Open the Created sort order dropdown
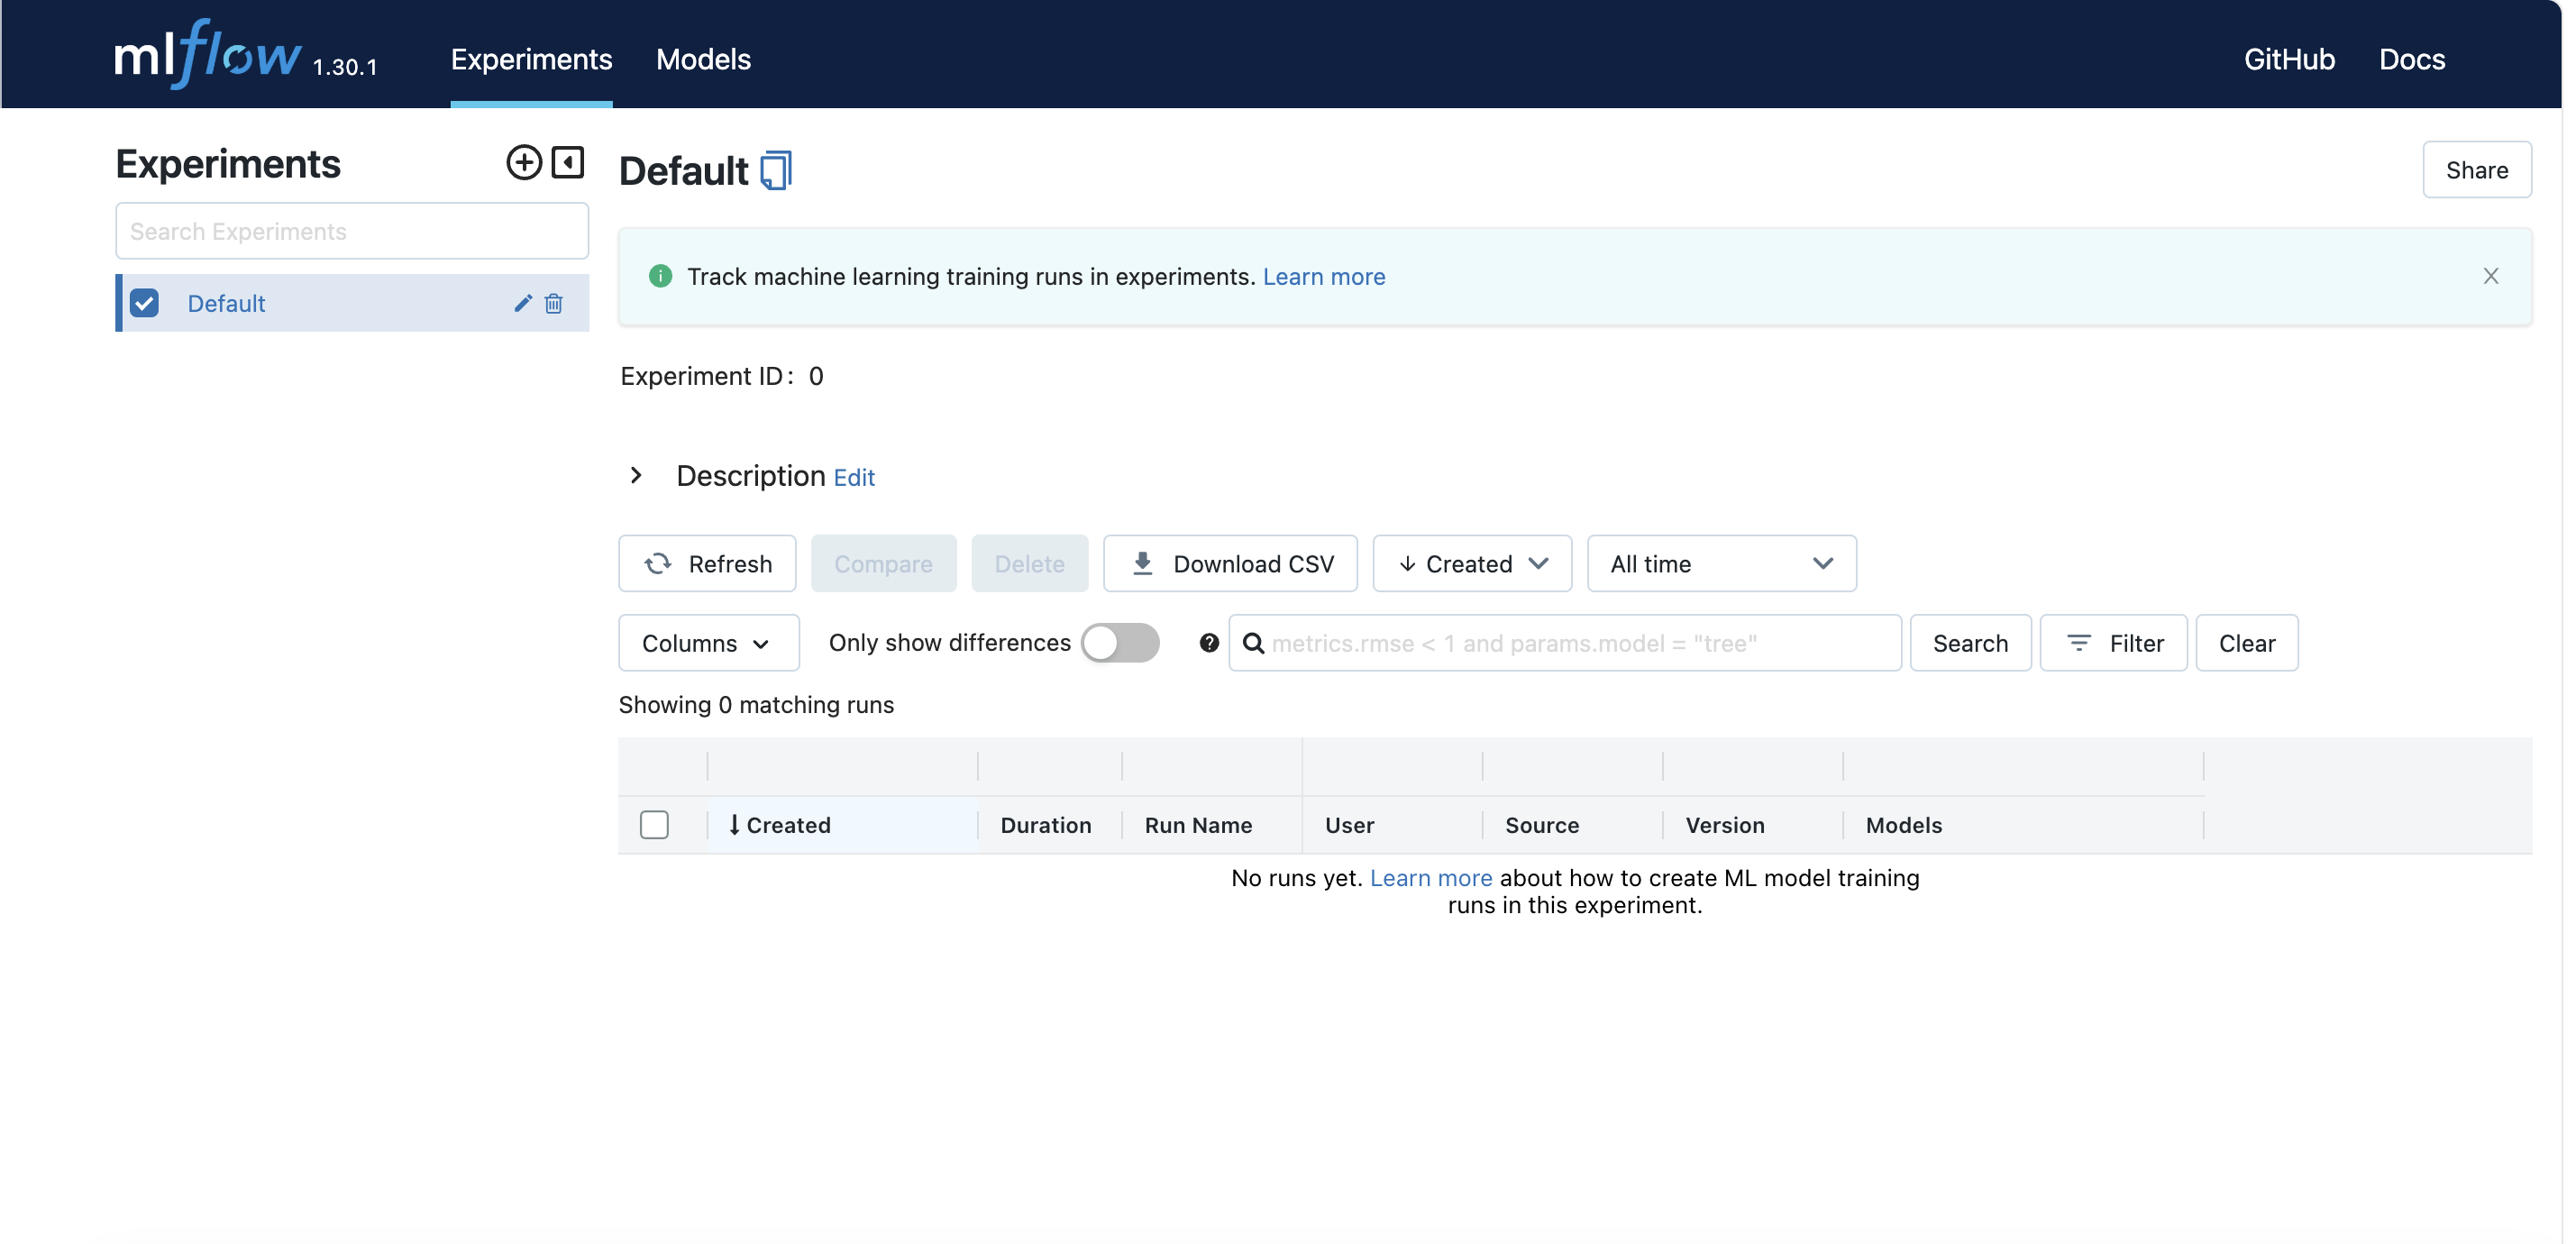Viewport: 2576px width, 1244px height. 1472,564
